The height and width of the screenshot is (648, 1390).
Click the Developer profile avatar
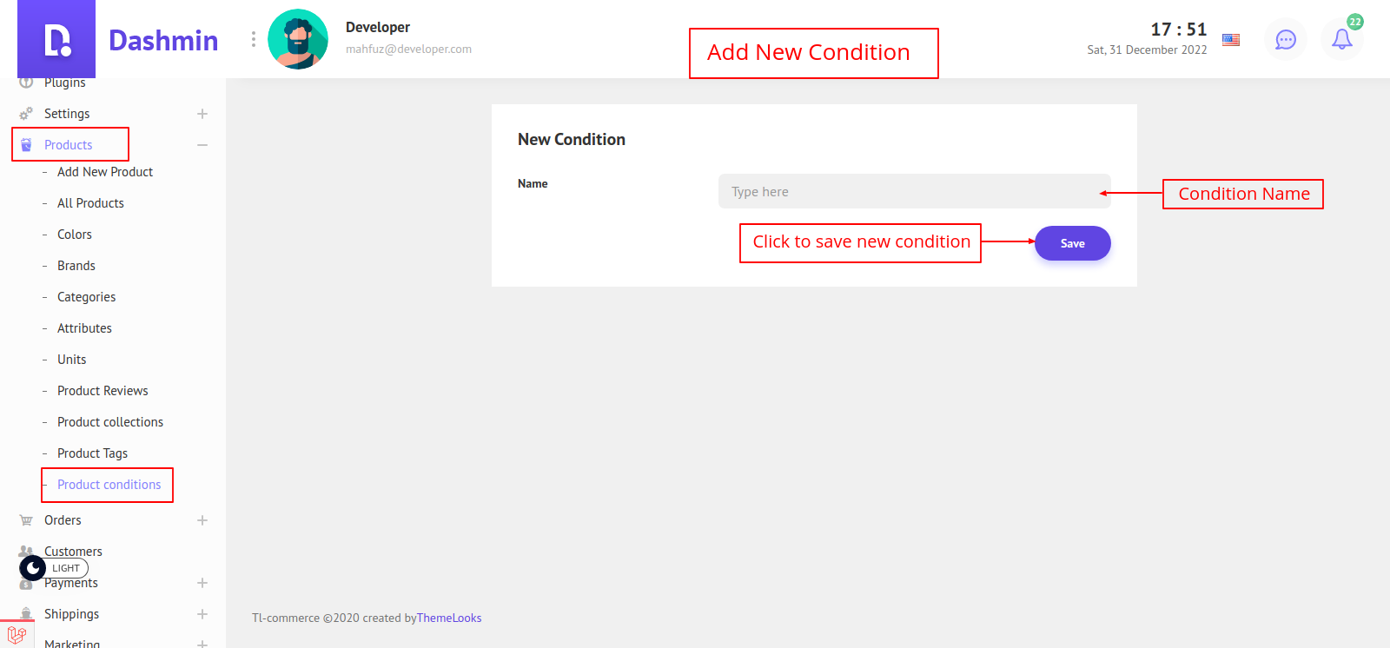click(298, 39)
